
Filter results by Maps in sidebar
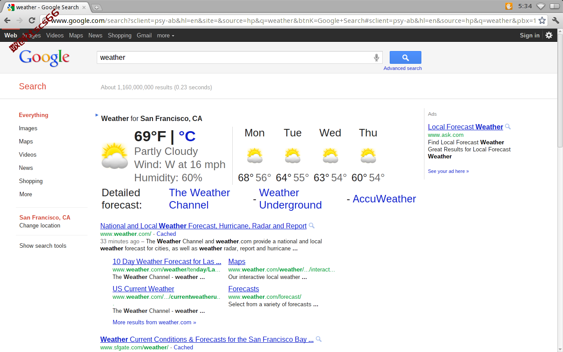26,141
